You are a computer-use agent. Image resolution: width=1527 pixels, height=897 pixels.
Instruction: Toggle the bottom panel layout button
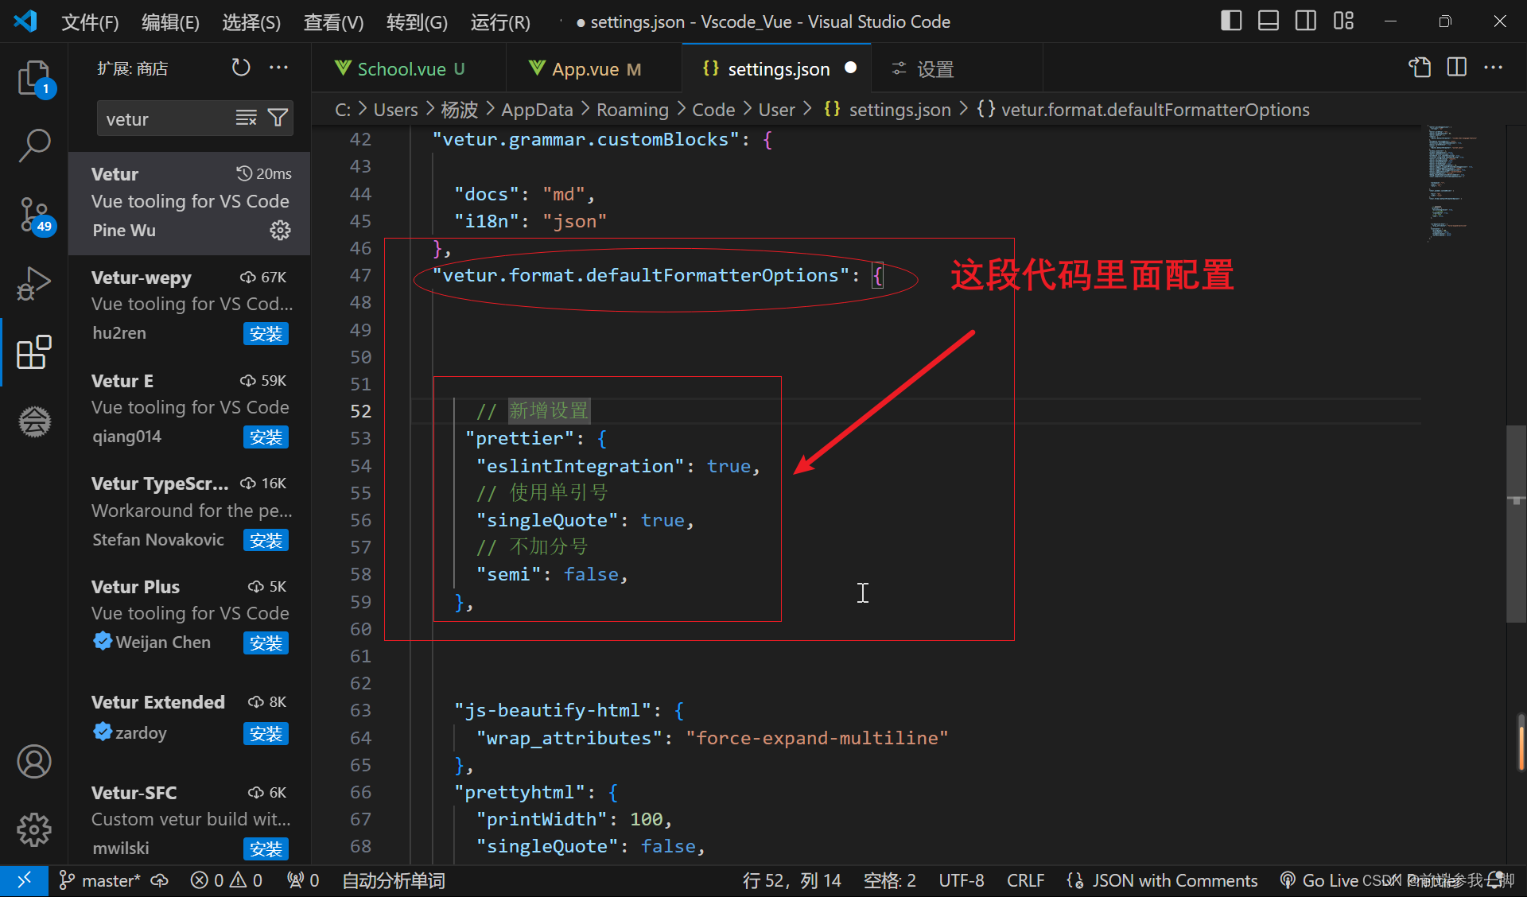[x=1268, y=21]
